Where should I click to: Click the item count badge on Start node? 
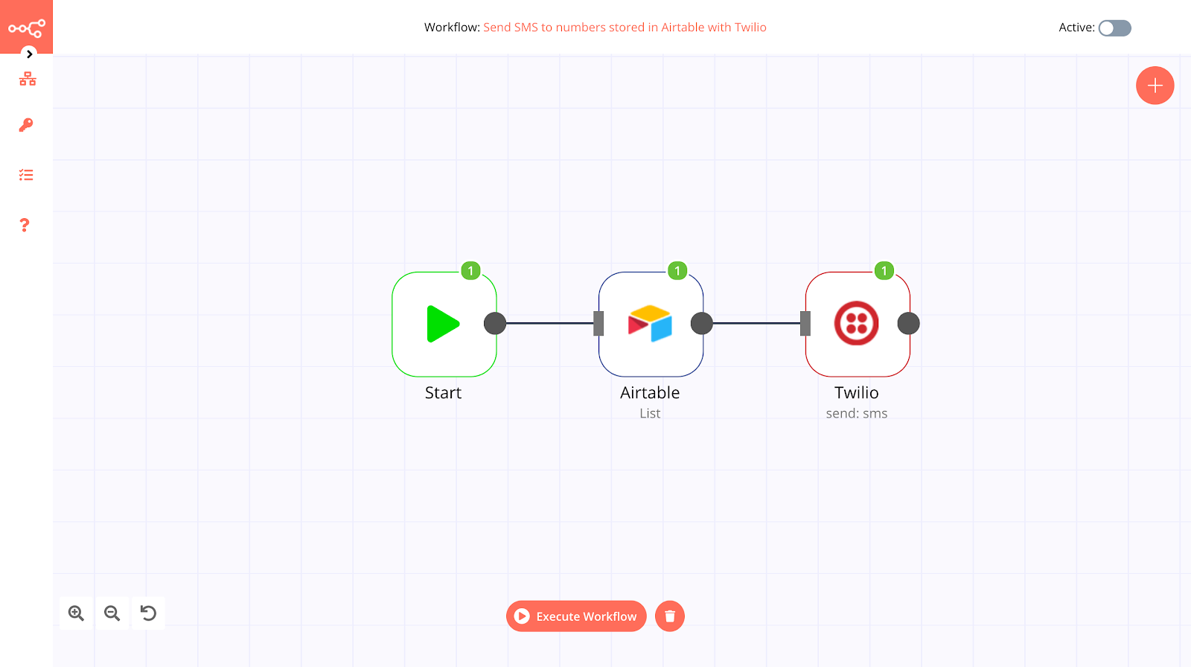pyautogui.click(x=470, y=270)
